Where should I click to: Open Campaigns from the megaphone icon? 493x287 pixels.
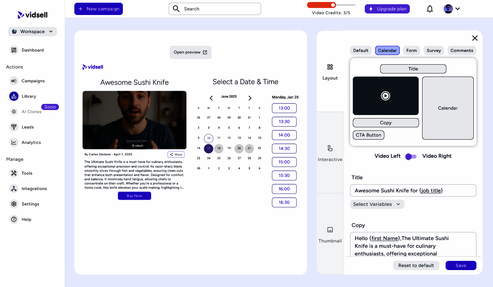[14, 81]
